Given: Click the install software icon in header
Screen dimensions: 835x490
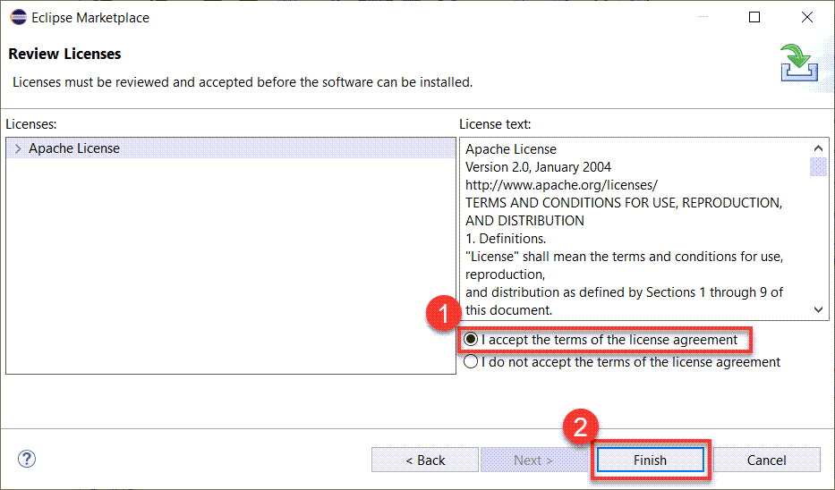Looking at the screenshot, I should (x=799, y=63).
